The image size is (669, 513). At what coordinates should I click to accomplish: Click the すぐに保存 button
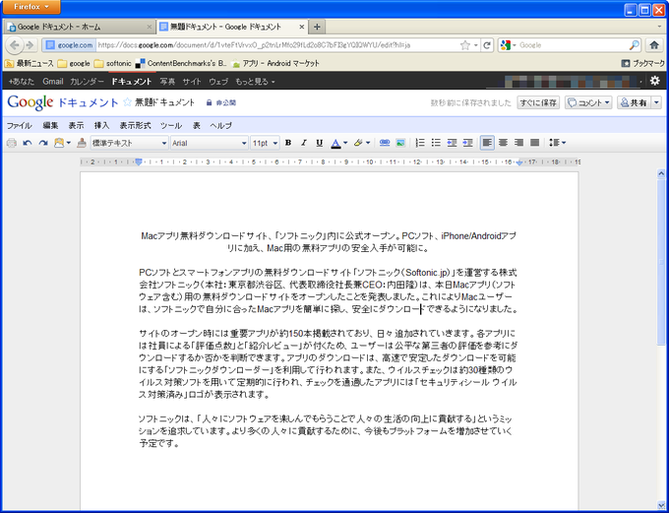click(538, 102)
